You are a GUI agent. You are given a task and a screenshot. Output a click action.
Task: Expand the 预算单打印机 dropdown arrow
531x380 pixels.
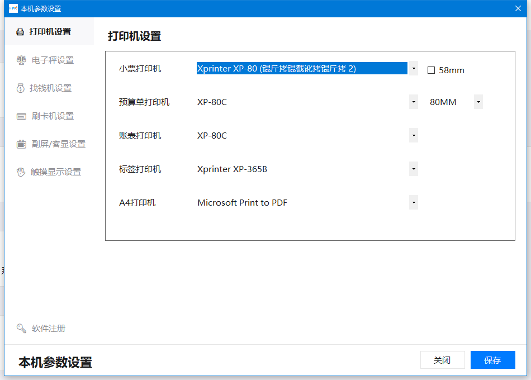coord(414,102)
